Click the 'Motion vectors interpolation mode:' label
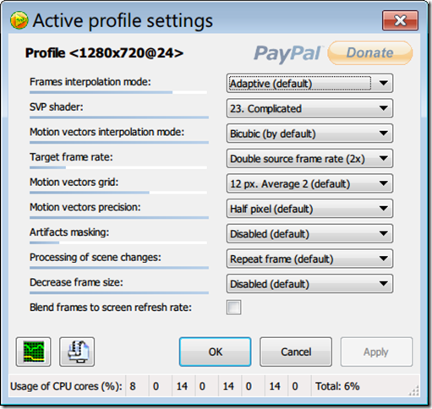The image size is (432, 409). [x=107, y=132]
